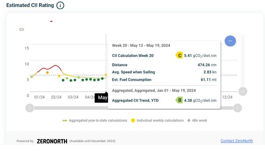This screenshot has height=151, width=265.
Task: Click the Estimated CII Rating title
Action: pos(30,5)
